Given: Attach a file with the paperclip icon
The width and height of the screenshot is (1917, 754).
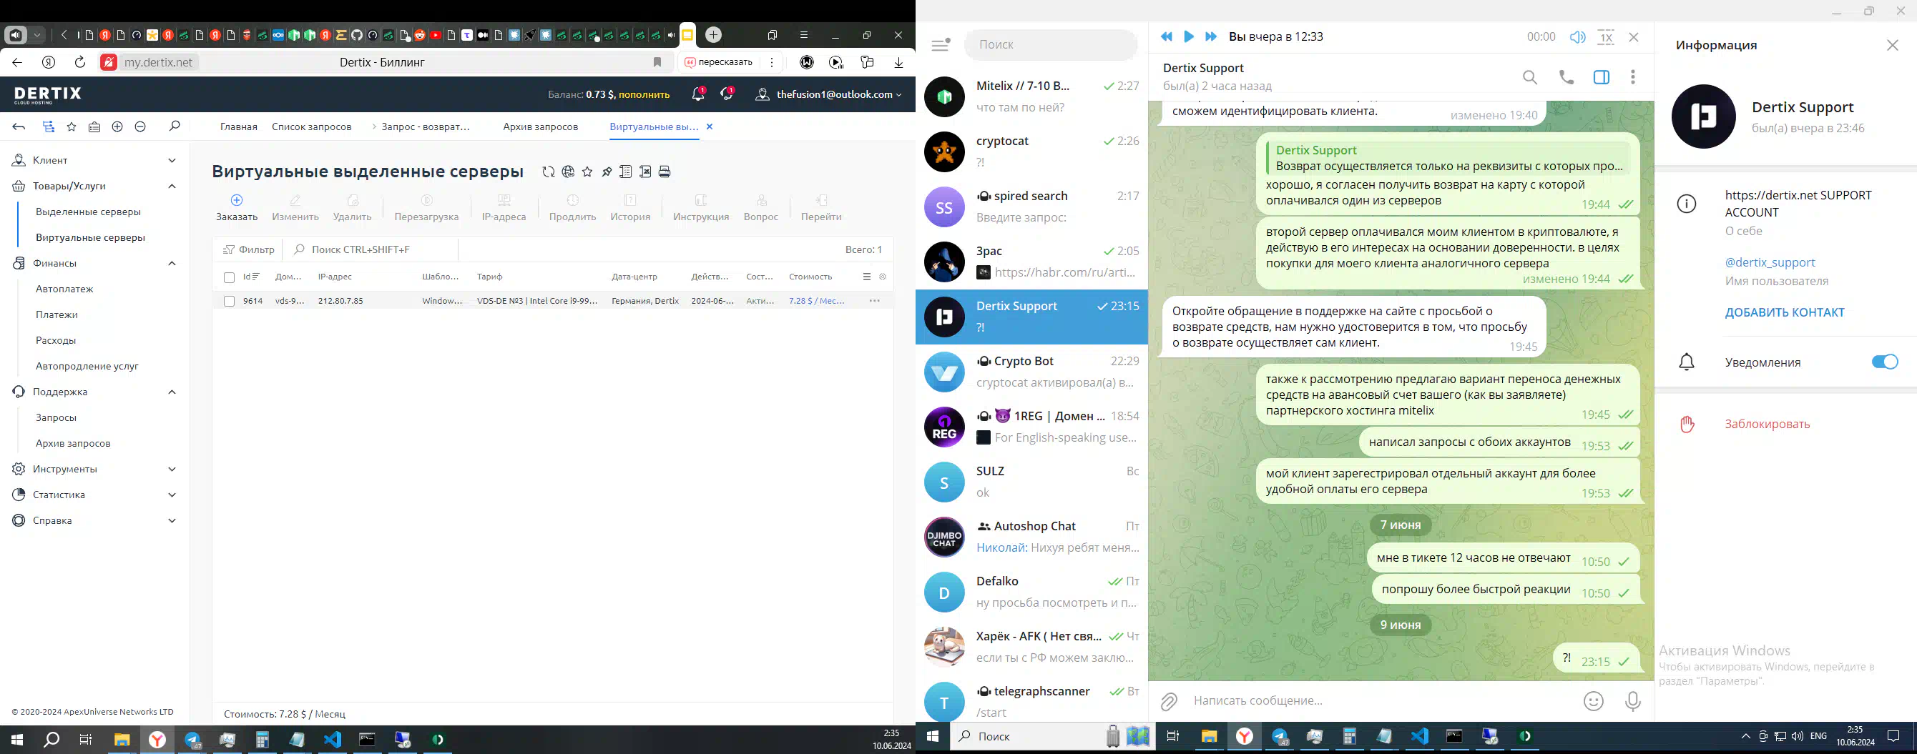Looking at the screenshot, I should pos(1168,701).
